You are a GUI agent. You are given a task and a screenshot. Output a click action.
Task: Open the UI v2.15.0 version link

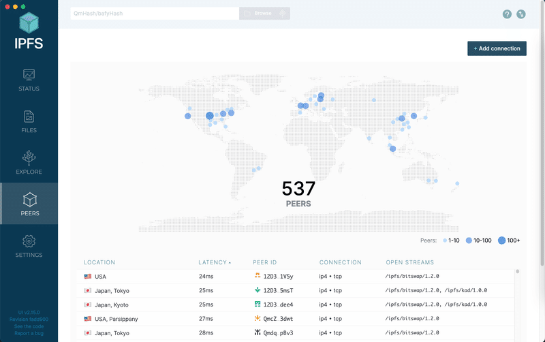click(x=29, y=313)
